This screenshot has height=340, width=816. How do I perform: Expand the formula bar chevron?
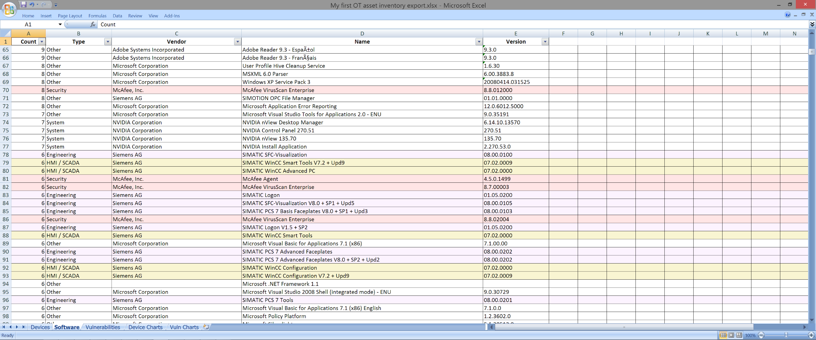[812, 24]
